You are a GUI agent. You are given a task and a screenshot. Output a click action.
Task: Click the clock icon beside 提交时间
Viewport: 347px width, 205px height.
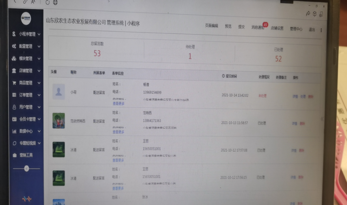tap(223, 76)
